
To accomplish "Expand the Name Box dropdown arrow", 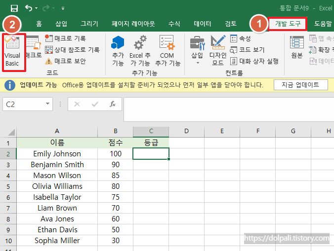I will pos(48,104).
